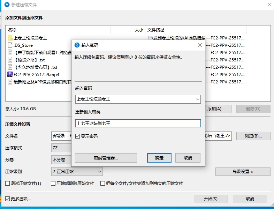
Task: Sort by the 大小 column header
Action: tap(128, 30)
